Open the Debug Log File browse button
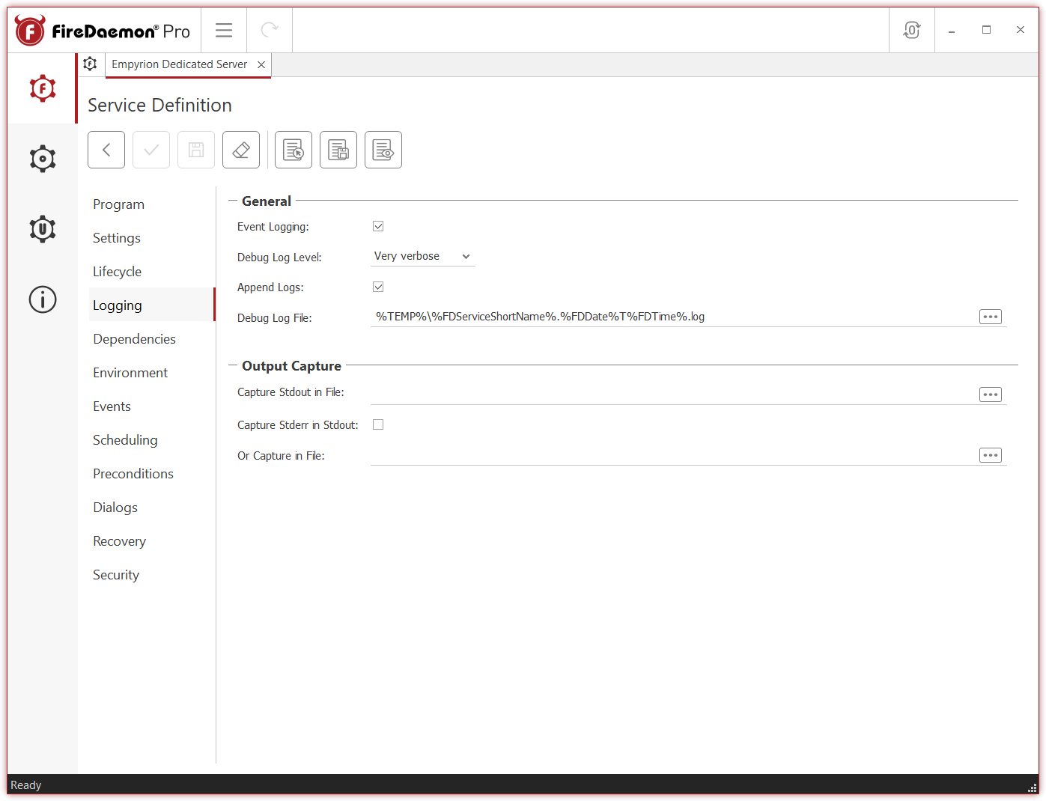The height and width of the screenshot is (801, 1046). pyautogui.click(x=990, y=316)
